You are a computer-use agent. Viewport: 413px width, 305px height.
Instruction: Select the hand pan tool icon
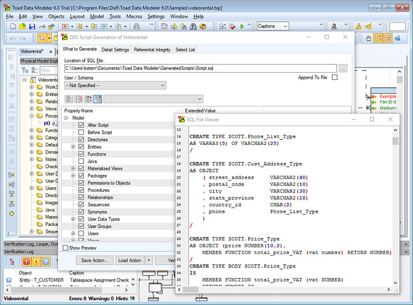click(x=368, y=39)
